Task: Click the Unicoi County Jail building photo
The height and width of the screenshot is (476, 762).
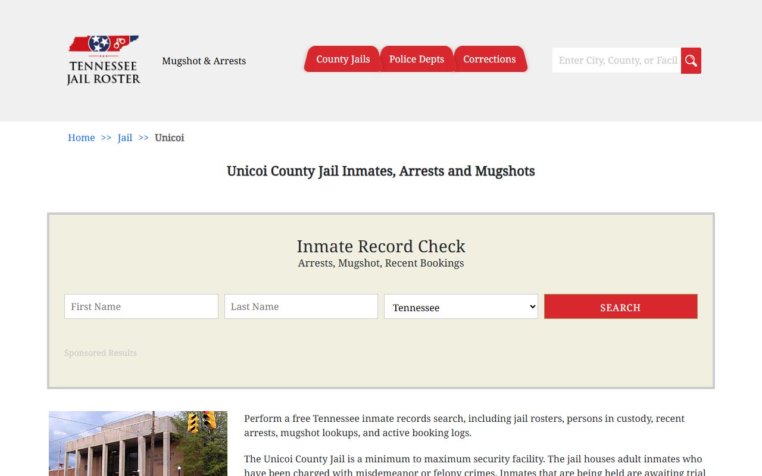Action: pos(138,443)
